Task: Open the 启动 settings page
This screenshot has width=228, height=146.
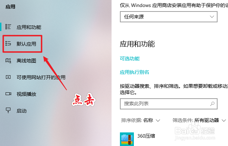Action: pos(21,111)
